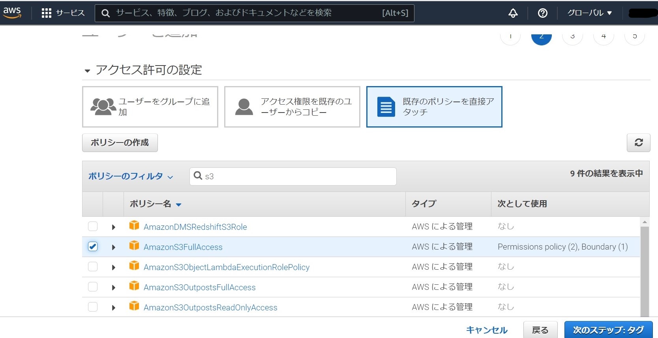Click the single user icon on copy card

click(x=244, y=107)
